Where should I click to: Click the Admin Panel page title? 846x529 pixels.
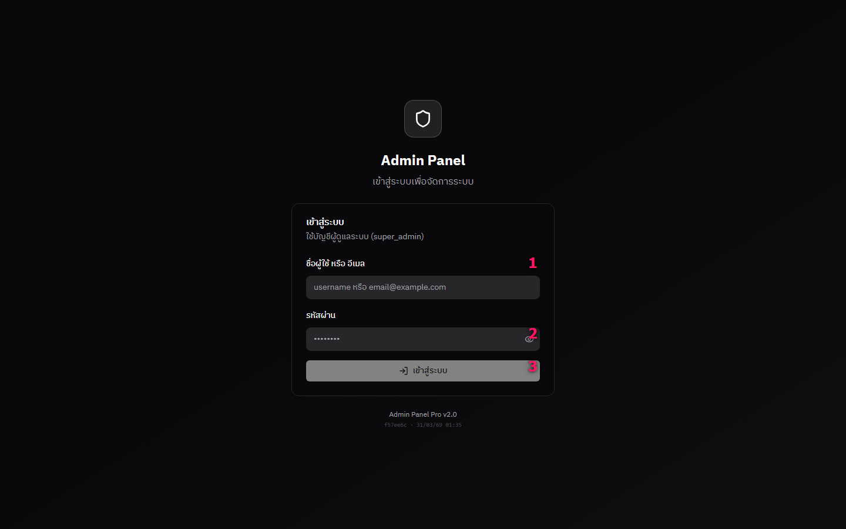[x=423, y=160]
